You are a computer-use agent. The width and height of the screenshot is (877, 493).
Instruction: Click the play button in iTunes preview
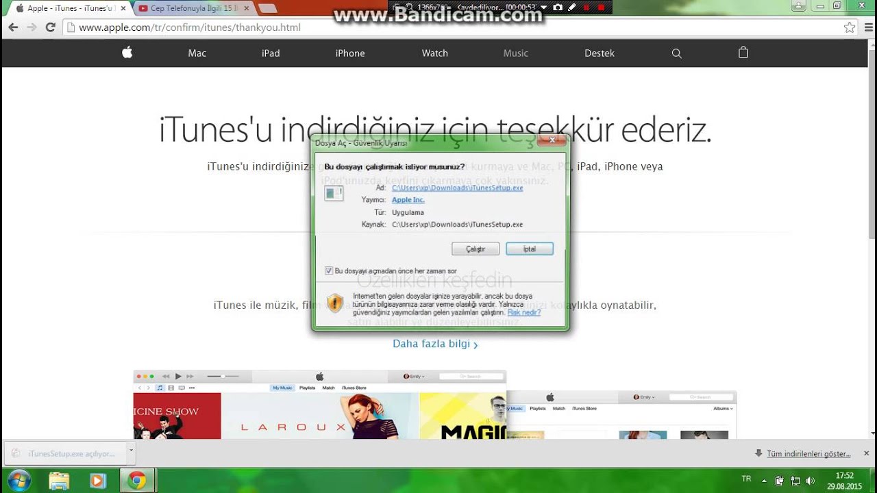(178, 376)
